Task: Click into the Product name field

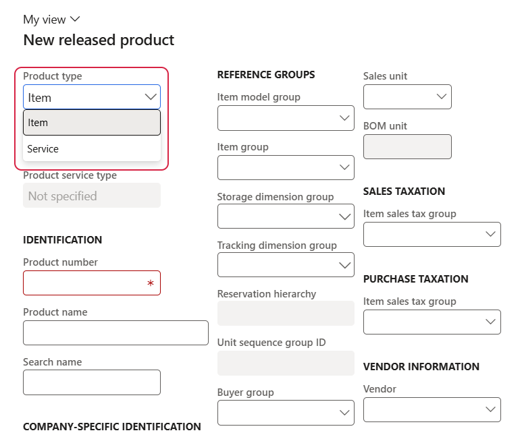Action: pos(116,332)
